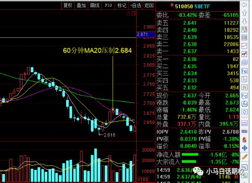The image size is (252, 183).
Task: Open the F10 sidebar icon
Action: 244,71
